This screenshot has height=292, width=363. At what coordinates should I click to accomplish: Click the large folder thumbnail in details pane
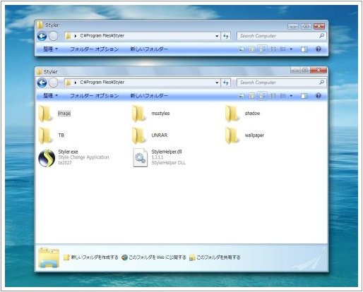pos(49,258)
